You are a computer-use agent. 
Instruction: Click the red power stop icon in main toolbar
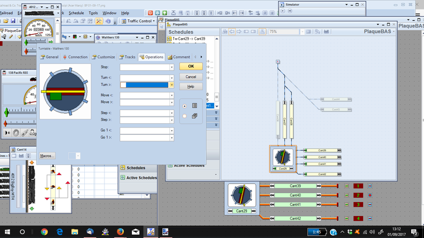(151, 13)
